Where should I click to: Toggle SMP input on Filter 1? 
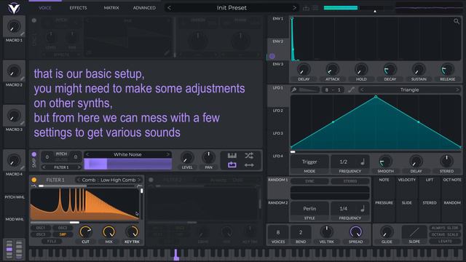63,234
